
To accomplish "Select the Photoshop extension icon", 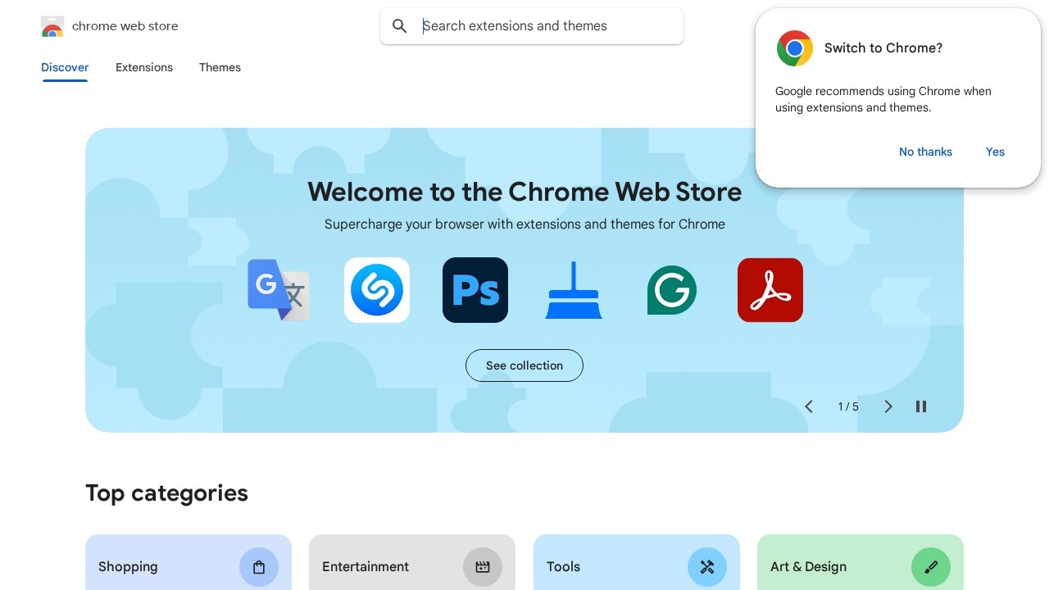I will (475, 290).
